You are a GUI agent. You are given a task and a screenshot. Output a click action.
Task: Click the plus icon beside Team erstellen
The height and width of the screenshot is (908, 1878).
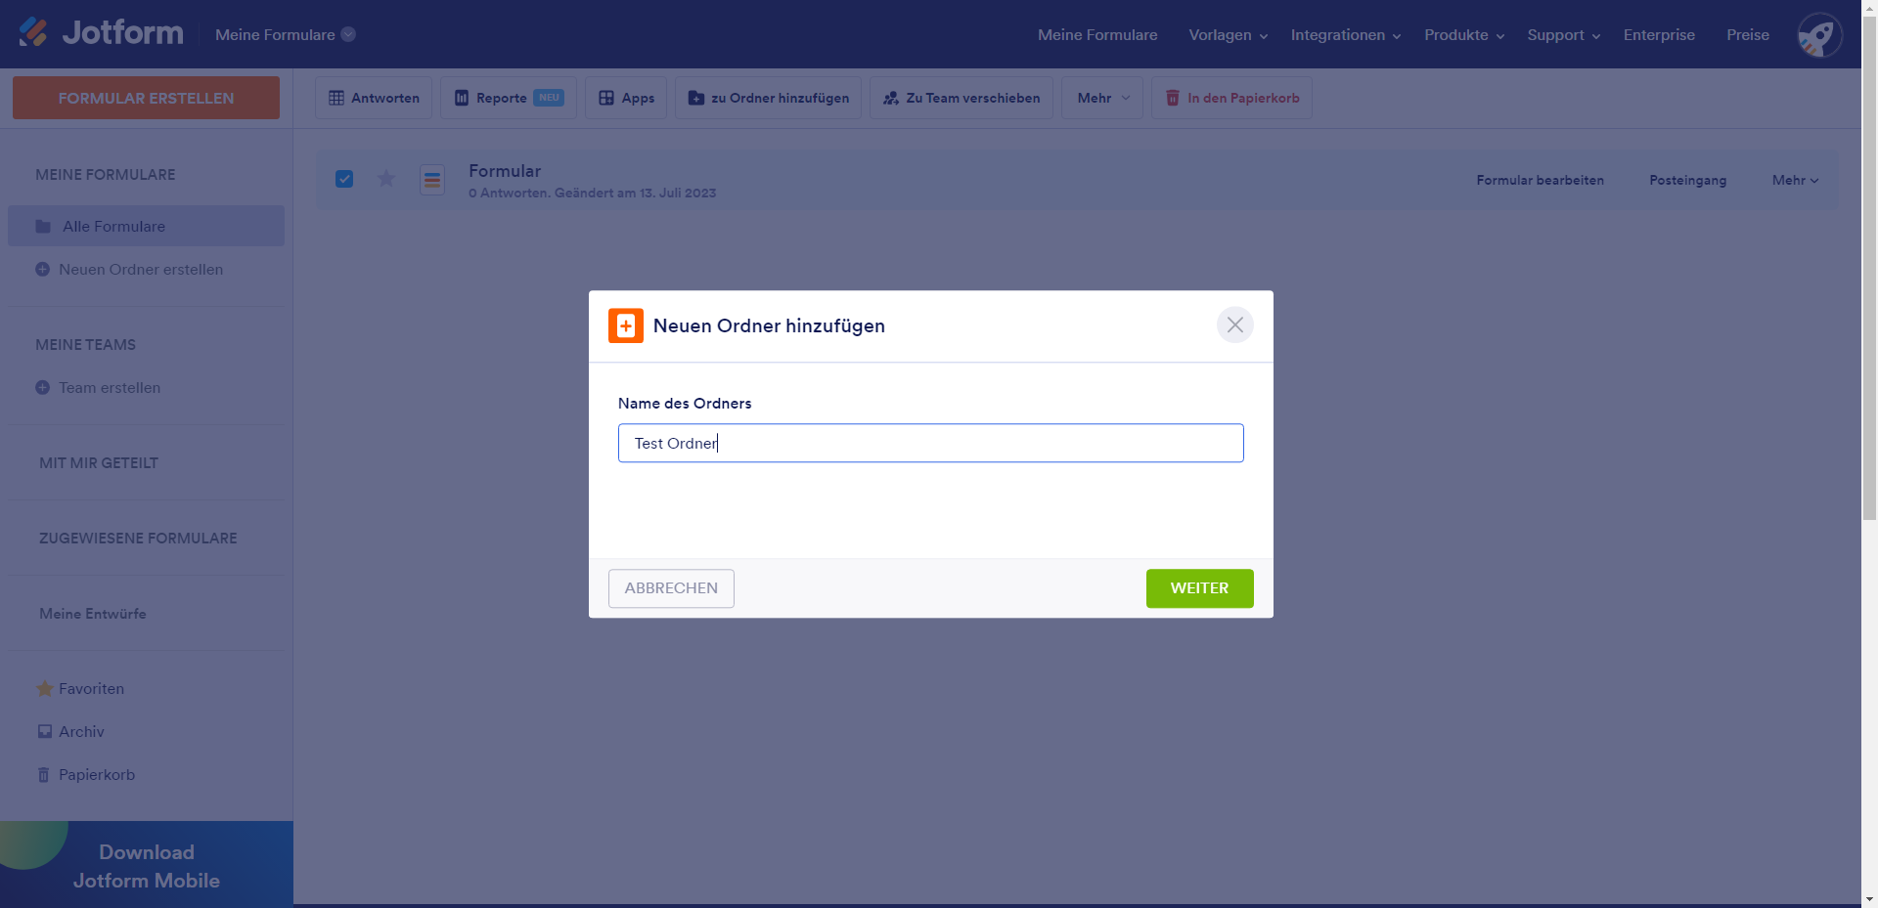pos(42,388)
